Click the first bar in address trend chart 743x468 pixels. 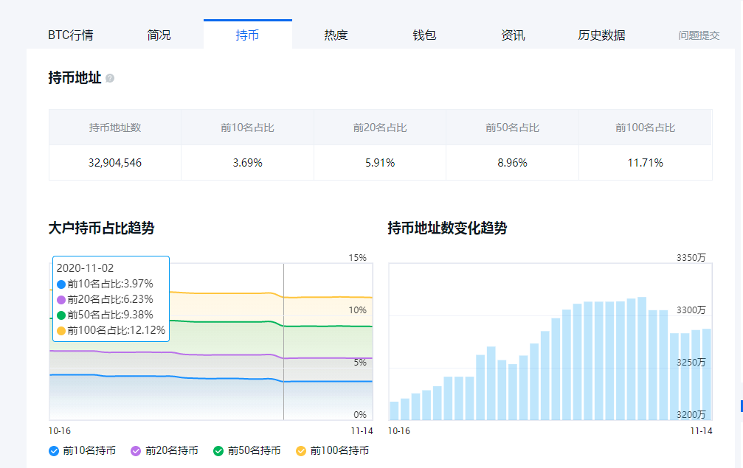(x=394, y=411)
